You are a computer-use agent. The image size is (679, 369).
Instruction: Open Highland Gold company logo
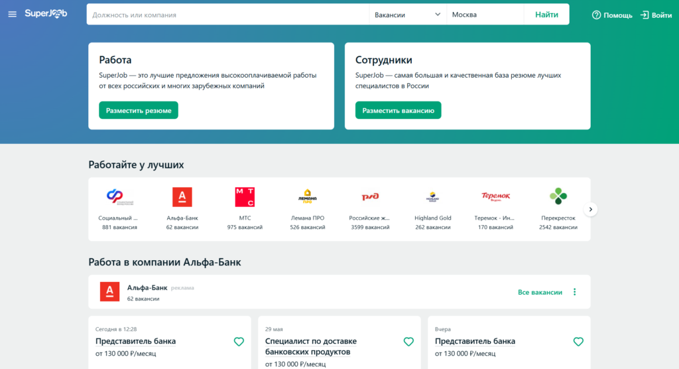[x=432, y=197]
